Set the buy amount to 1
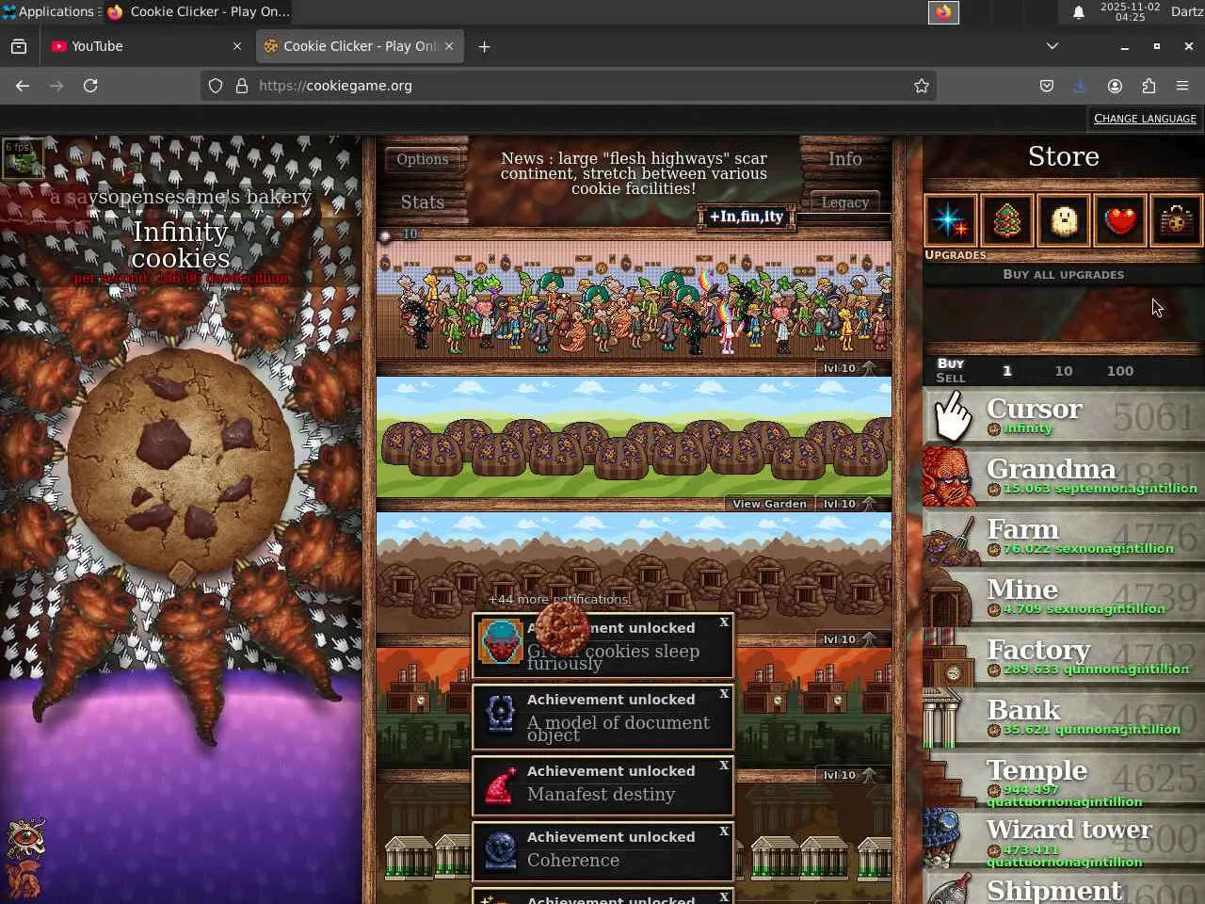This screenshot has height=904, width=1205. 1007,371
